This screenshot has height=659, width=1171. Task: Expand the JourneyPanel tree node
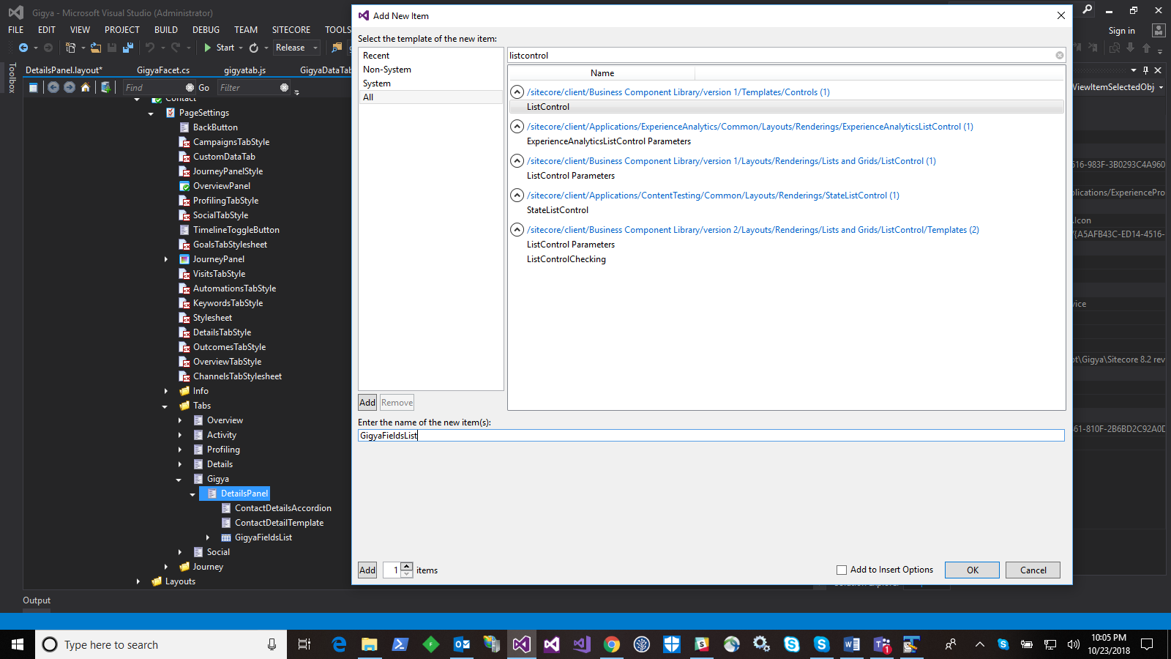tap(165, 259)
